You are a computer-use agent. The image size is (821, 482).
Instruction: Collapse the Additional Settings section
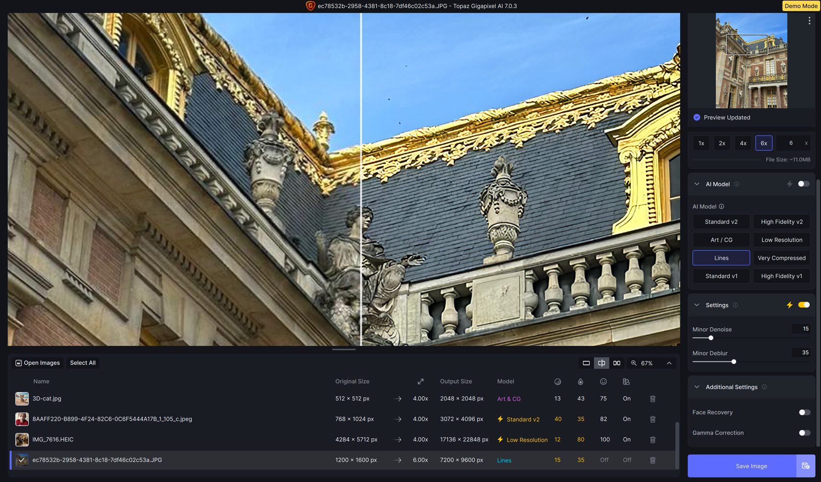[696, 387]
